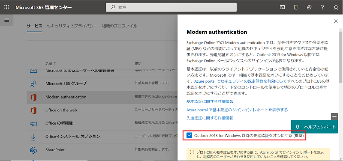Viewport: 343px width, 161px height.
Task: Uncheck Outlook 2013 先進認証をオンにする checkbox
Action: point(189,135)
